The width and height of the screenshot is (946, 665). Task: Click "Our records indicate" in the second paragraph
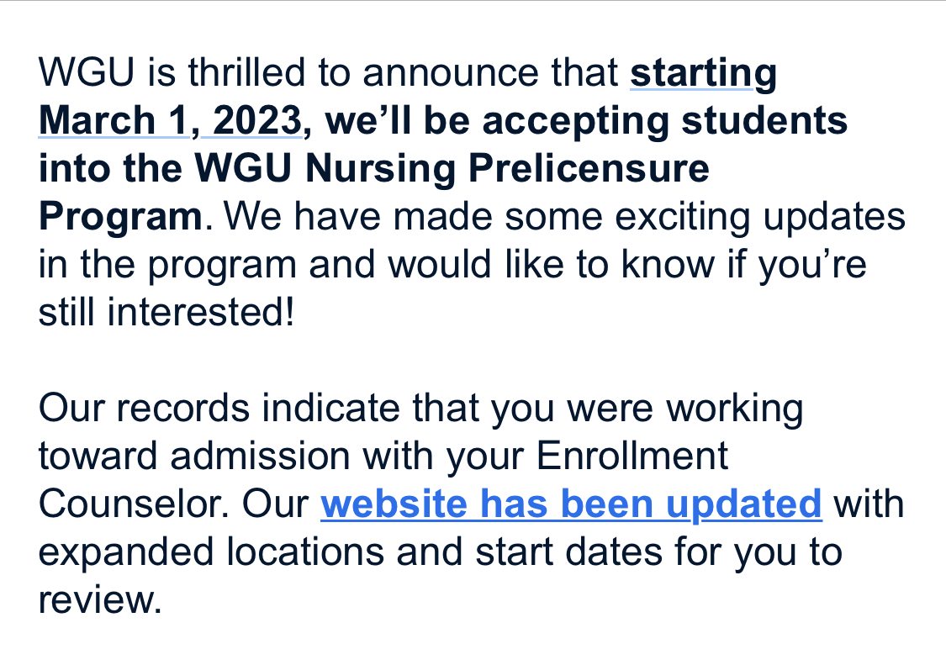(x=219, y=408)
